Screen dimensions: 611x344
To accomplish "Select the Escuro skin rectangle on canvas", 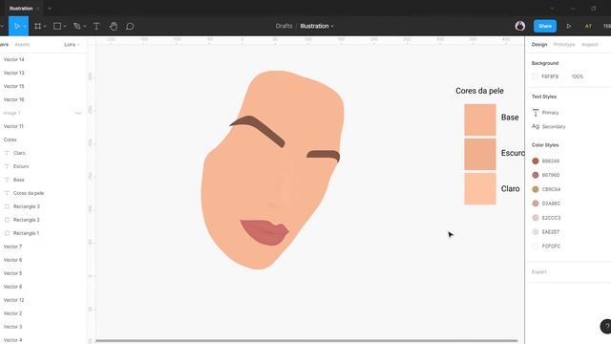I will pyautogui.click(x=480, y=154).
